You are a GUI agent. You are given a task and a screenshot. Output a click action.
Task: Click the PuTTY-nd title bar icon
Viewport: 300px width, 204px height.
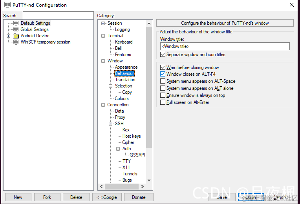(7, 5)
